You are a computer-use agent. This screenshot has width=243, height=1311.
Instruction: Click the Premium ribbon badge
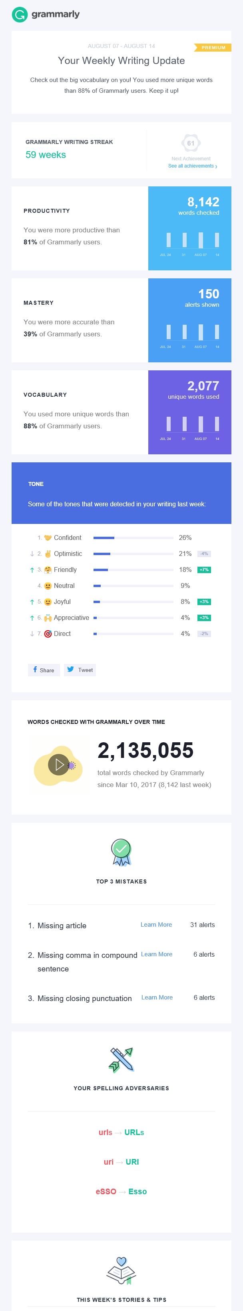[213, 48]
